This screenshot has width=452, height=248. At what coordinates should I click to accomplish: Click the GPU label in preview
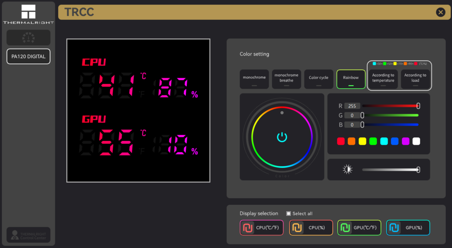pos(94,119)
